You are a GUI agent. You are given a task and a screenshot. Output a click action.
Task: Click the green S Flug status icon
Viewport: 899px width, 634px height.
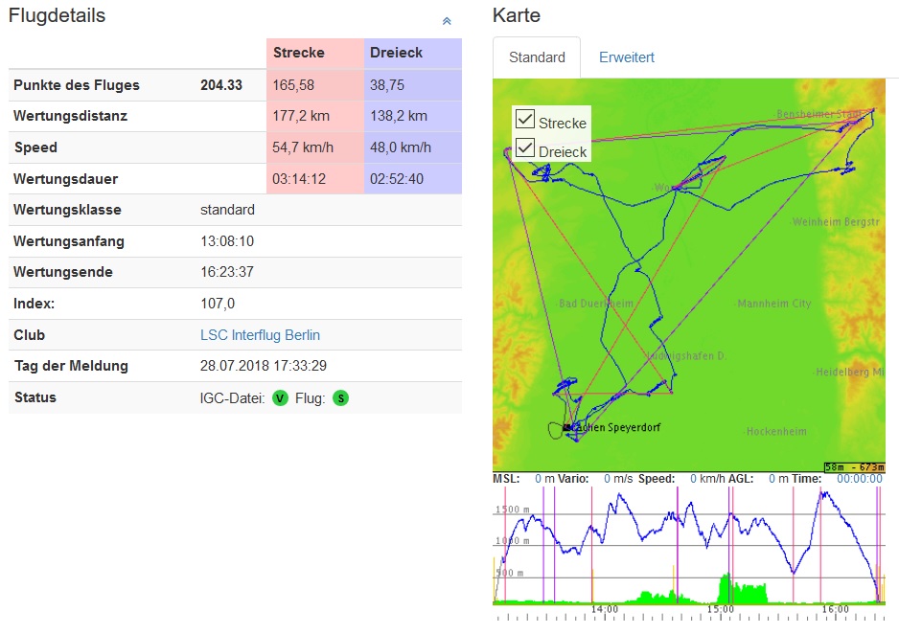340,397
